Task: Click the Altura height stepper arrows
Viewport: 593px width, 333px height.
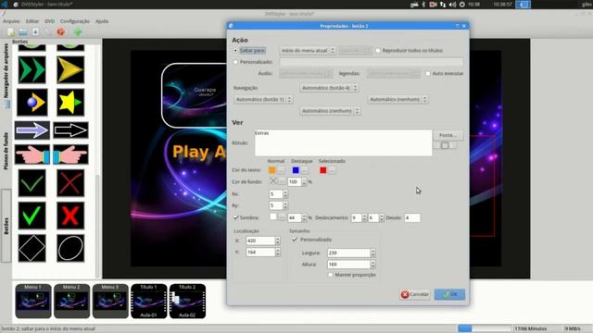Action: [372, 265]
